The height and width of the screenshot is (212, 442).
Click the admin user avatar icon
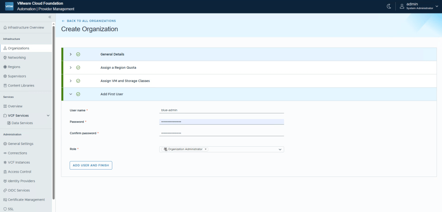click(x=402, y=6)
